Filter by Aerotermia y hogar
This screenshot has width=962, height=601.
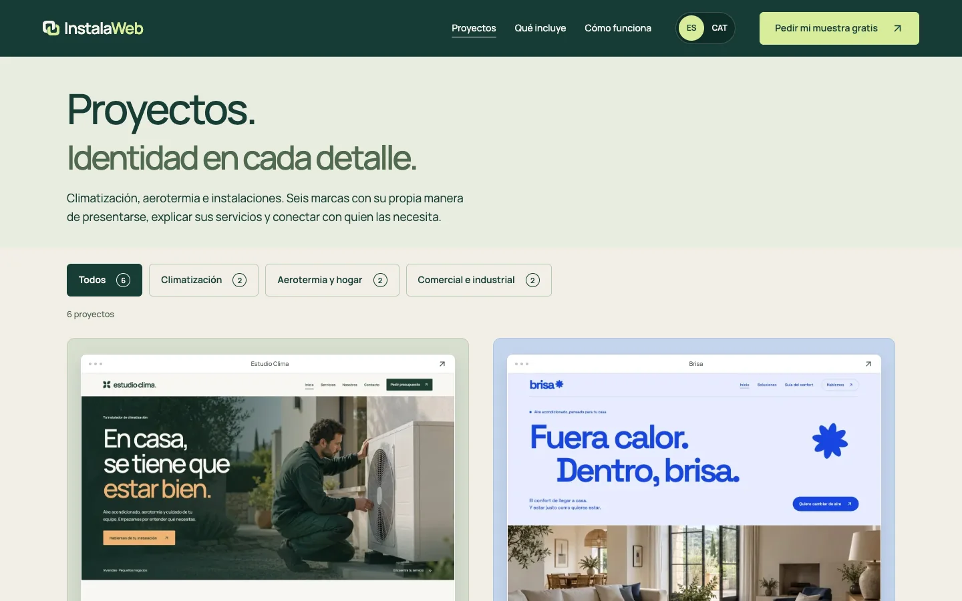pyautogui.click(x=332, y=280)
